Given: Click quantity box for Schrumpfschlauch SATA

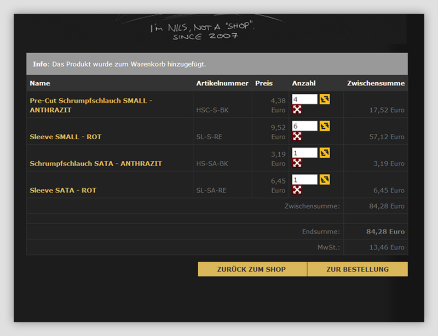Looking at the screenshot, I should (304, 153).
